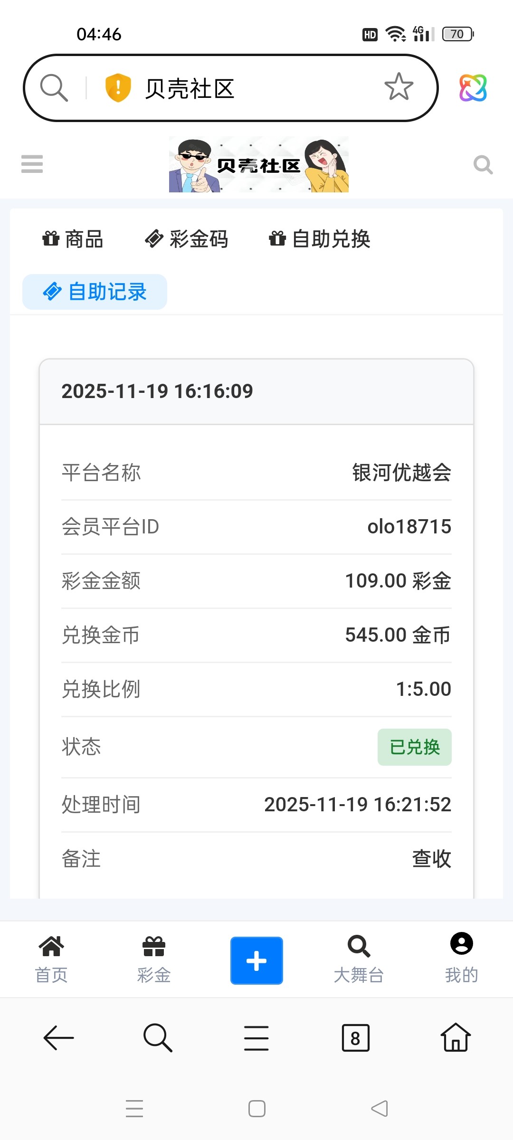
Task: Tap the browser back arrow
Action: tap(58, 1038)
